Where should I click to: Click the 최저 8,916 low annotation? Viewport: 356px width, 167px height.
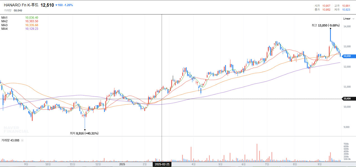pos(84,133)
